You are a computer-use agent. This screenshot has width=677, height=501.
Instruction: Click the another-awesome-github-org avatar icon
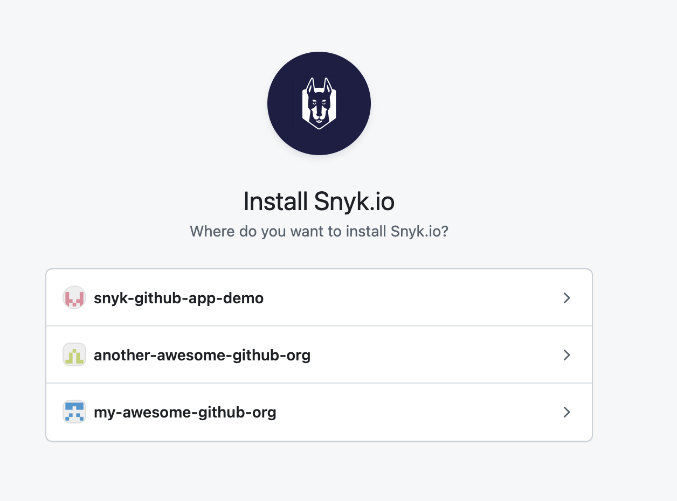pos(74,354)
